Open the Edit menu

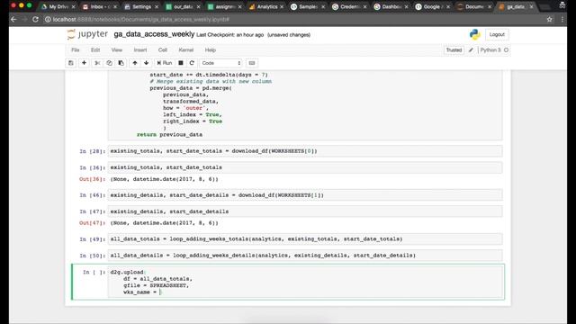click(95, 50)
